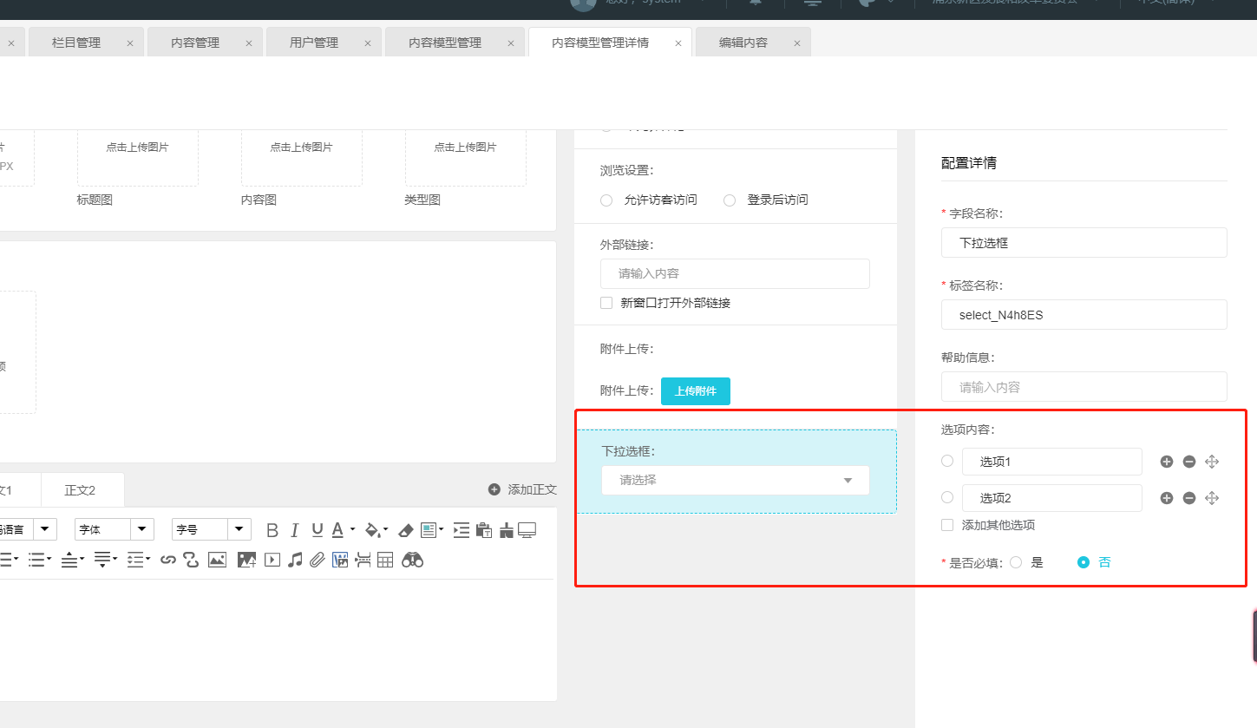Enable 新窗口打开外部链接 checkbox

click(x=606, y=303)
